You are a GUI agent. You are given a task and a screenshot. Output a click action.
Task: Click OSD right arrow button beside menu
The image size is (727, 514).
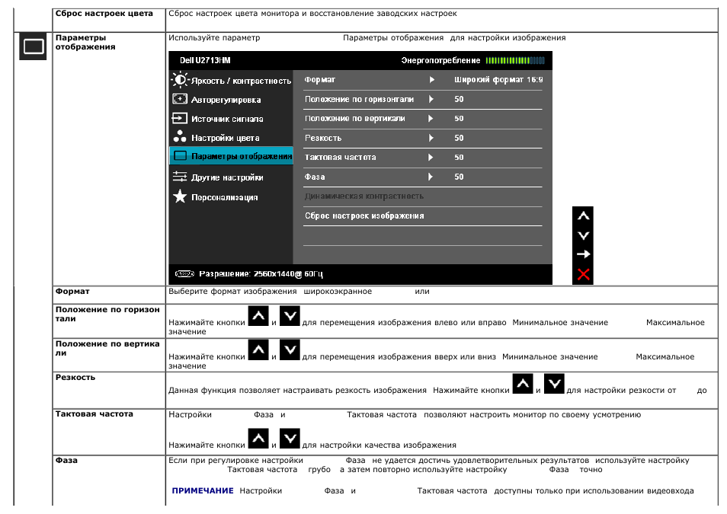coord(583,254)
